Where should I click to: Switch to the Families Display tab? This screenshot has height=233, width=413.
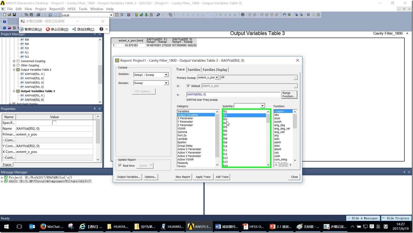coord(215,70)
